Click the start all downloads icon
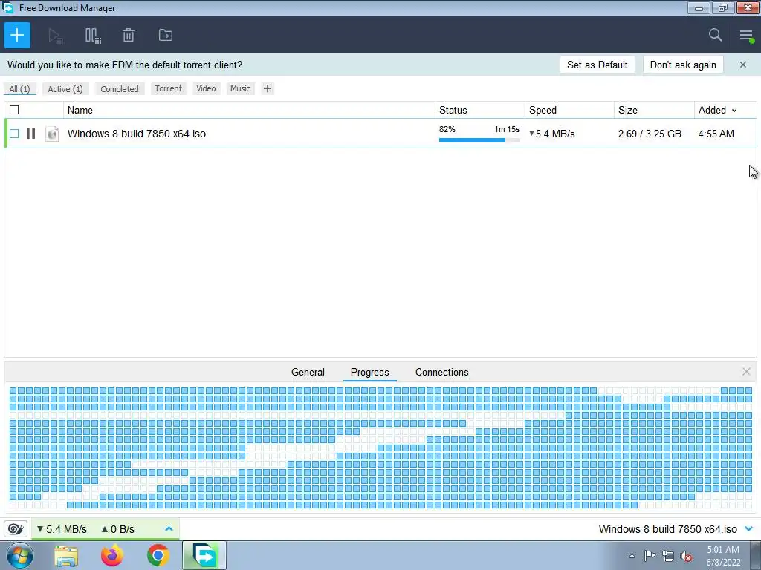761x570 pixels. (55, 36)
